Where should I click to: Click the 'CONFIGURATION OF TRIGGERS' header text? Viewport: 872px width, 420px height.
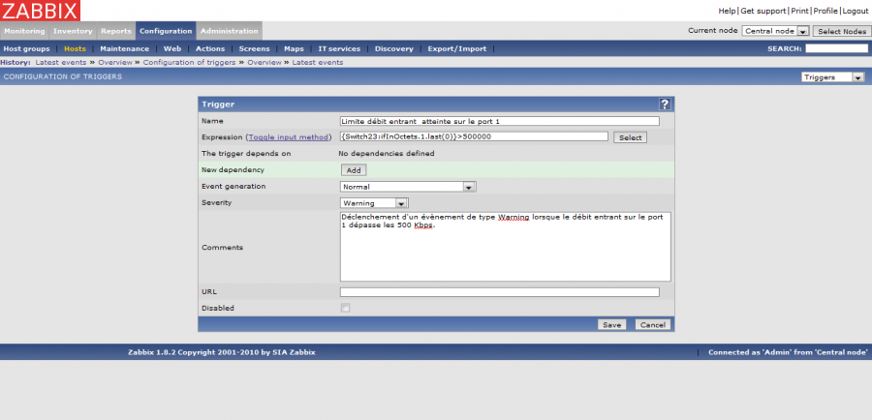[x=62, y=76]
